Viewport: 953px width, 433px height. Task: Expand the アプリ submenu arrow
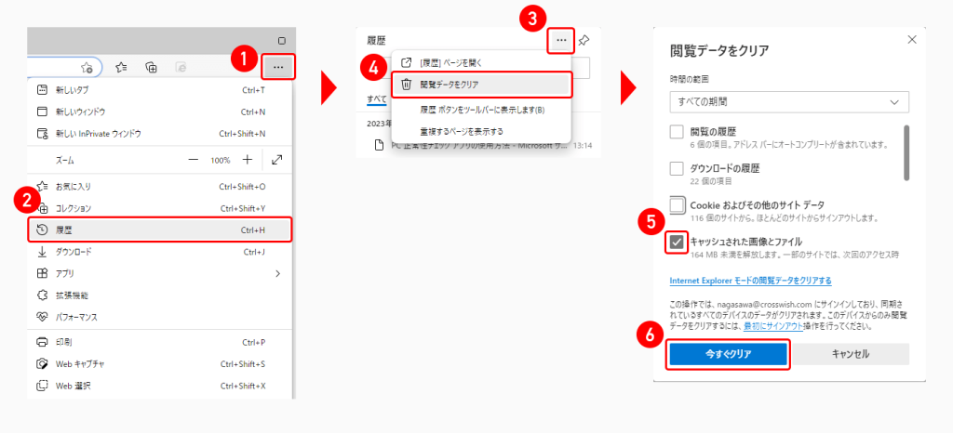(277, 273)
